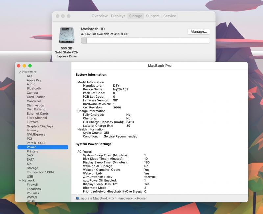Select Ethernet Cards in the sidebar
Viewport: 263px width, 214px height.
pyautogui.click(x=38, y=114)
